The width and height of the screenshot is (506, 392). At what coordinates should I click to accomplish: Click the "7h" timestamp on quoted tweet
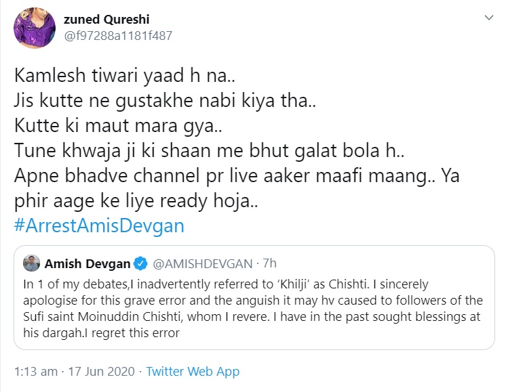[250, 263]
